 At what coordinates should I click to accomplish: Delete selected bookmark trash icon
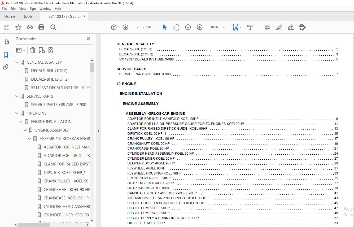click(x=33, y=50)
